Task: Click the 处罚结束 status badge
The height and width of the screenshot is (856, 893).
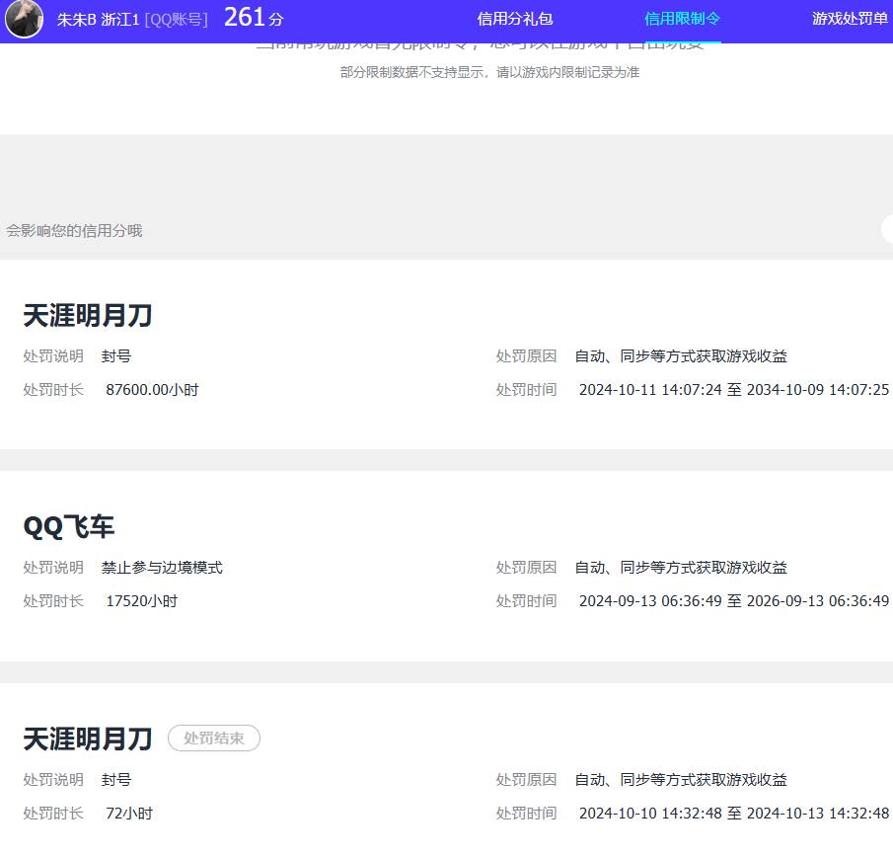Action: click(213, 738)
